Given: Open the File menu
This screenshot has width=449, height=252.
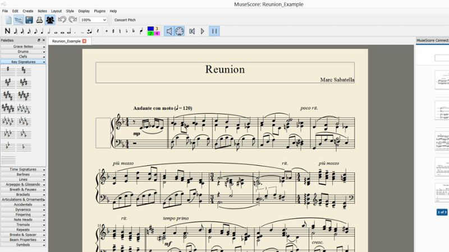Looking at the screenshot, I should click(5, 11).
